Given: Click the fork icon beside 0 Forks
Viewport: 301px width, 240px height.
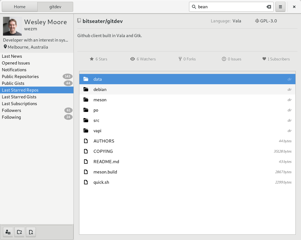Looking at the screenshot, I should click(x=180, y=59).
